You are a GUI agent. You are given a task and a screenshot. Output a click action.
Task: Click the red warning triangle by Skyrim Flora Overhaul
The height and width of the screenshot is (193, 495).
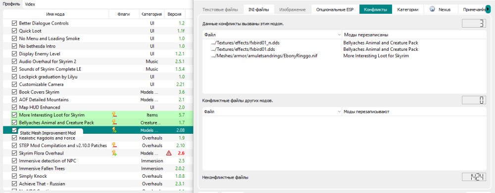169,154
